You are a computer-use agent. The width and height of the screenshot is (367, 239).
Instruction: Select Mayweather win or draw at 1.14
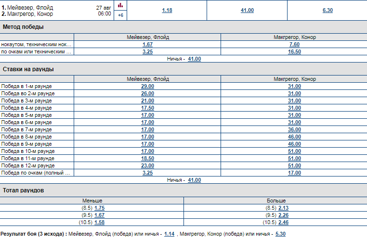[x=169, y=234]
